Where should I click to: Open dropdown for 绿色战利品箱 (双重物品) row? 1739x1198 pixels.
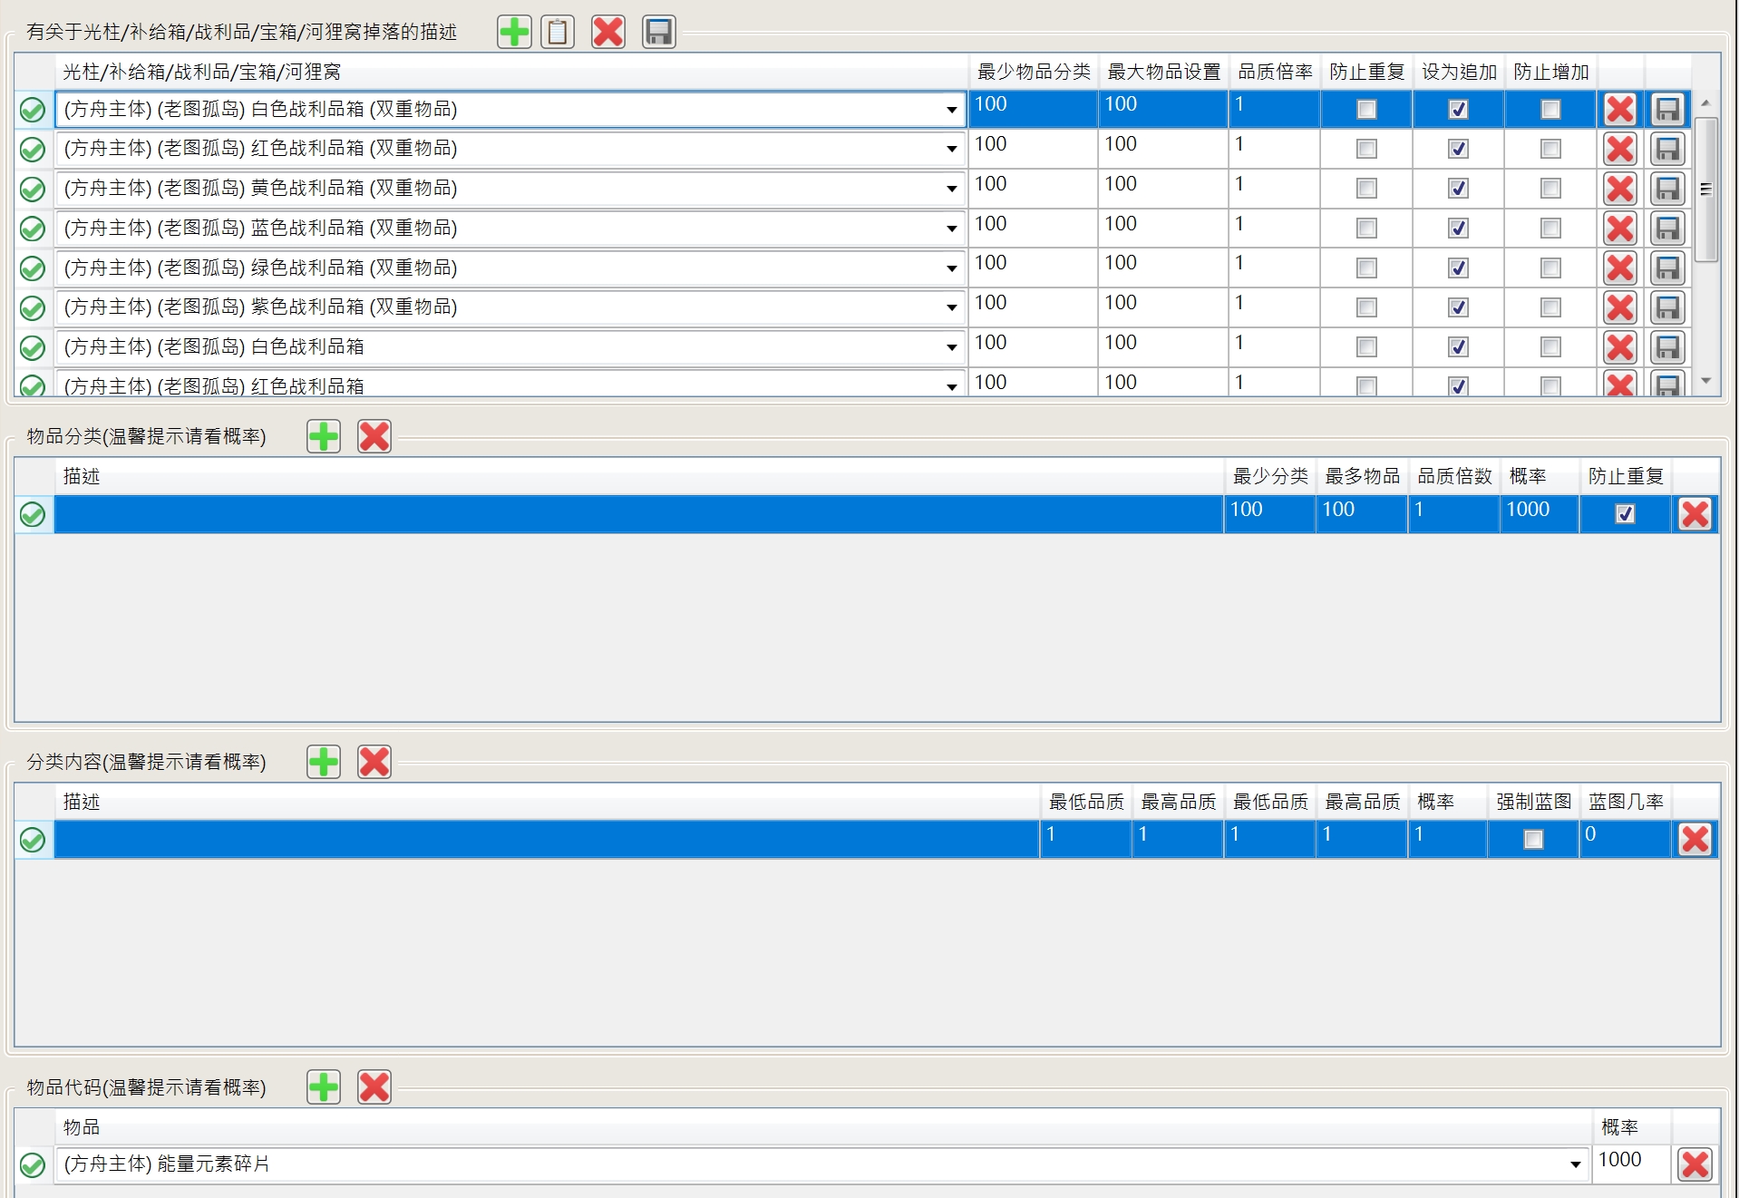pyautogui.click(x=951, y=268)
